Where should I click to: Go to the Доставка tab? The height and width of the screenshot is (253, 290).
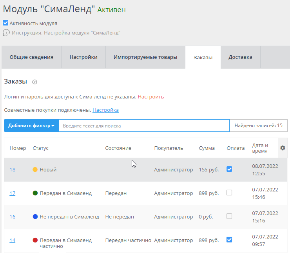[240, 57]
